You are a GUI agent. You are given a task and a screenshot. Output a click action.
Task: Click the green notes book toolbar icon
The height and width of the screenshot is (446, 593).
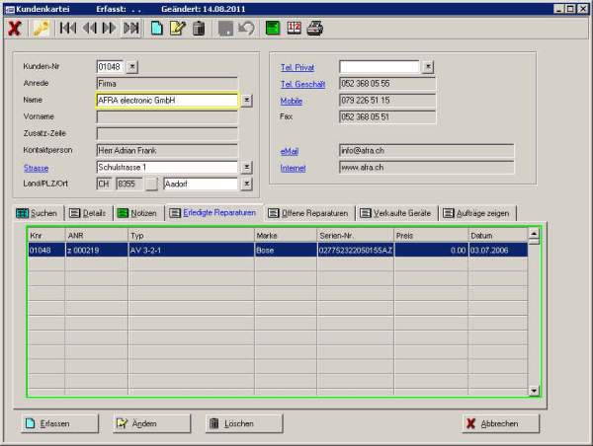pos(273,29)
